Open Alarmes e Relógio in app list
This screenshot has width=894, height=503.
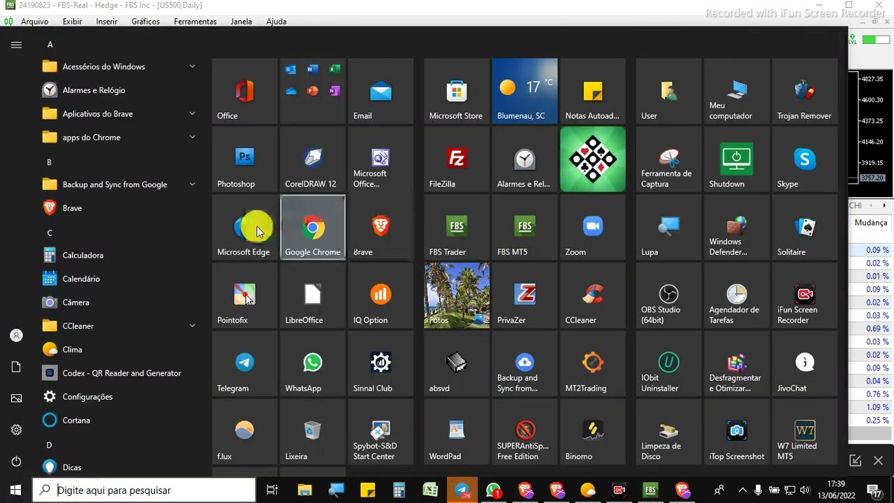pyautogui.click(x=119, y=90)
